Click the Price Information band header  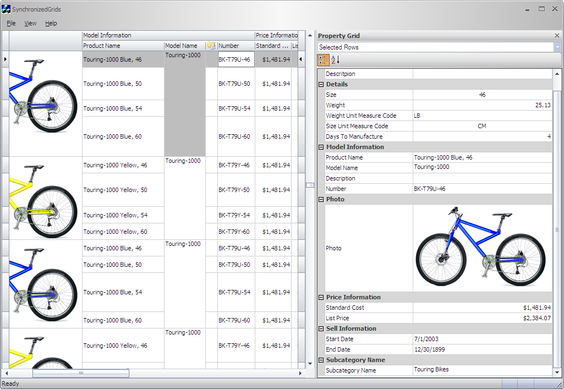click(277, 35)
